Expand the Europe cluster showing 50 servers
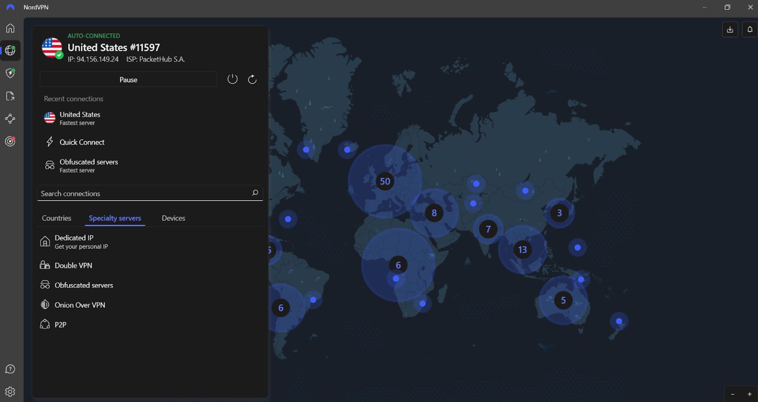 385,181
